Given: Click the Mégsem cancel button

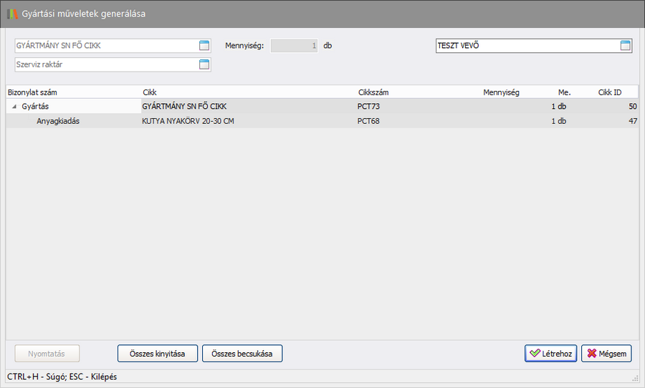Looking at the screenshot, I should tap(606, 354).
